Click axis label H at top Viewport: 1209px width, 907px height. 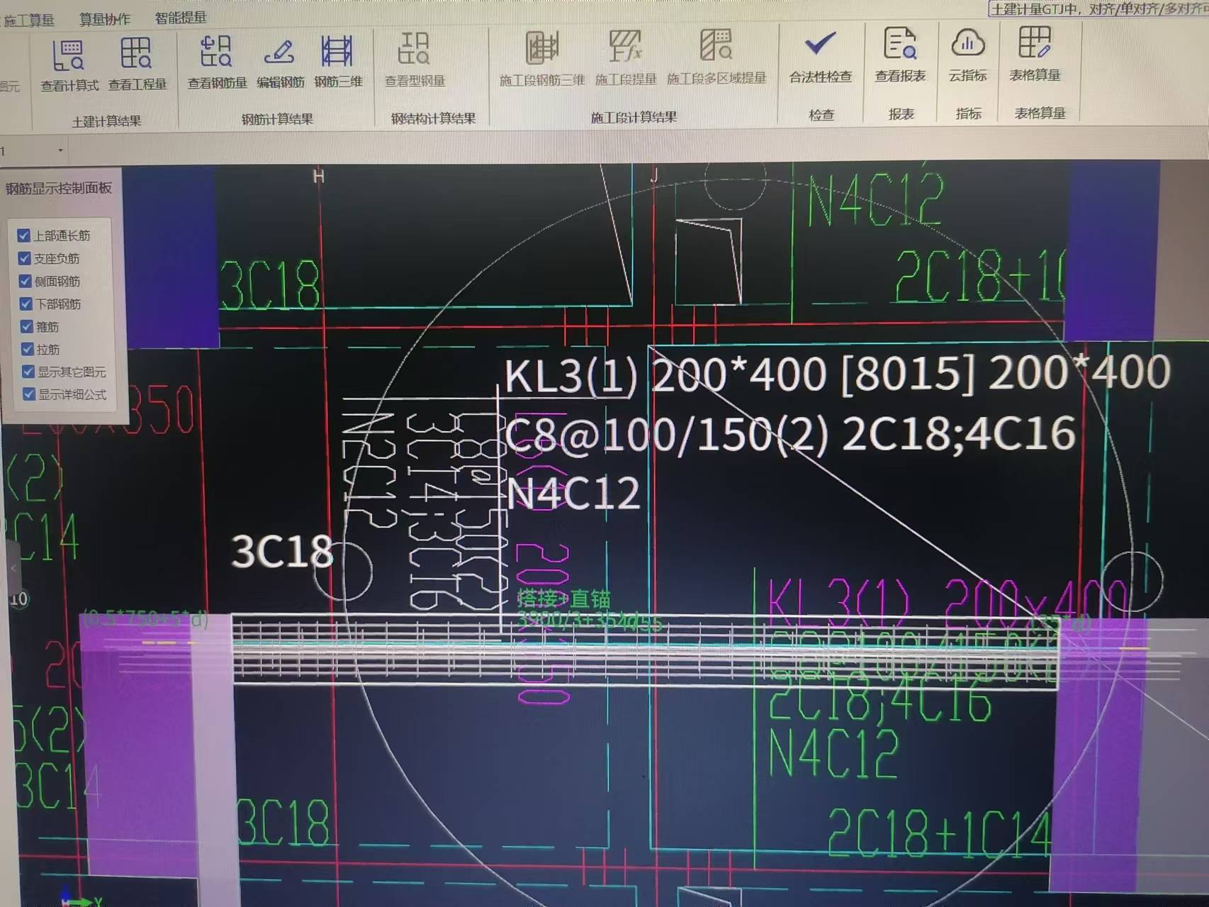[x=319, y=177]
